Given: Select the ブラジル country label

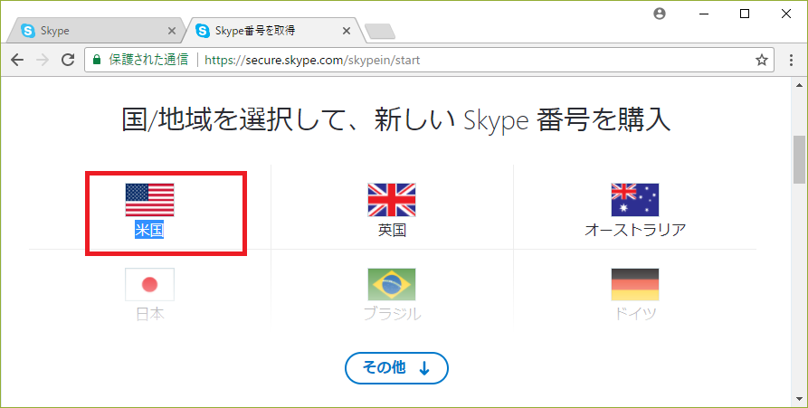Looking at the screenshot, I should click(x=392, y=314).
